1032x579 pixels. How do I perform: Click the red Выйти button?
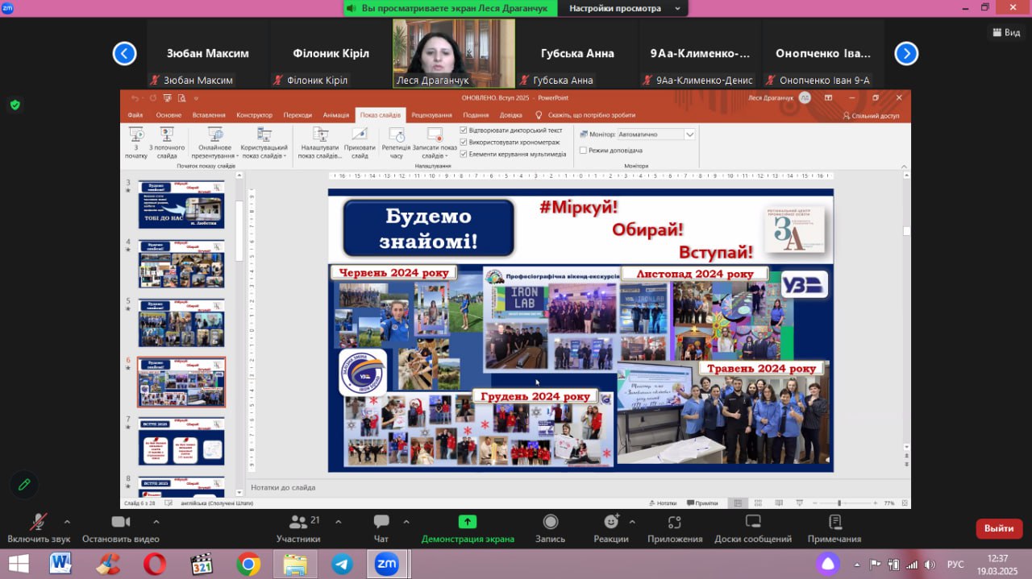pos(999,528)
